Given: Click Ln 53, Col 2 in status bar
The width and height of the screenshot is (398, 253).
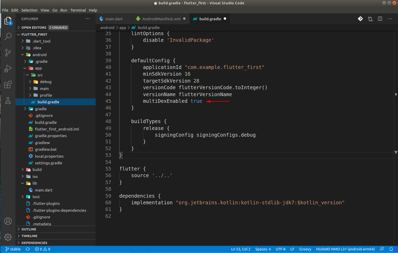Looking at the screenshot, I should point(240,249).
